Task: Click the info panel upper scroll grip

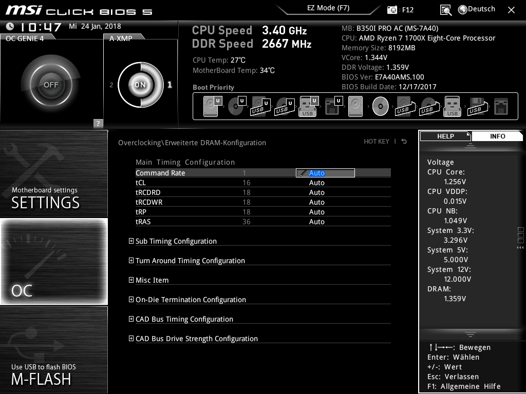Action: (x=471, y=145)
